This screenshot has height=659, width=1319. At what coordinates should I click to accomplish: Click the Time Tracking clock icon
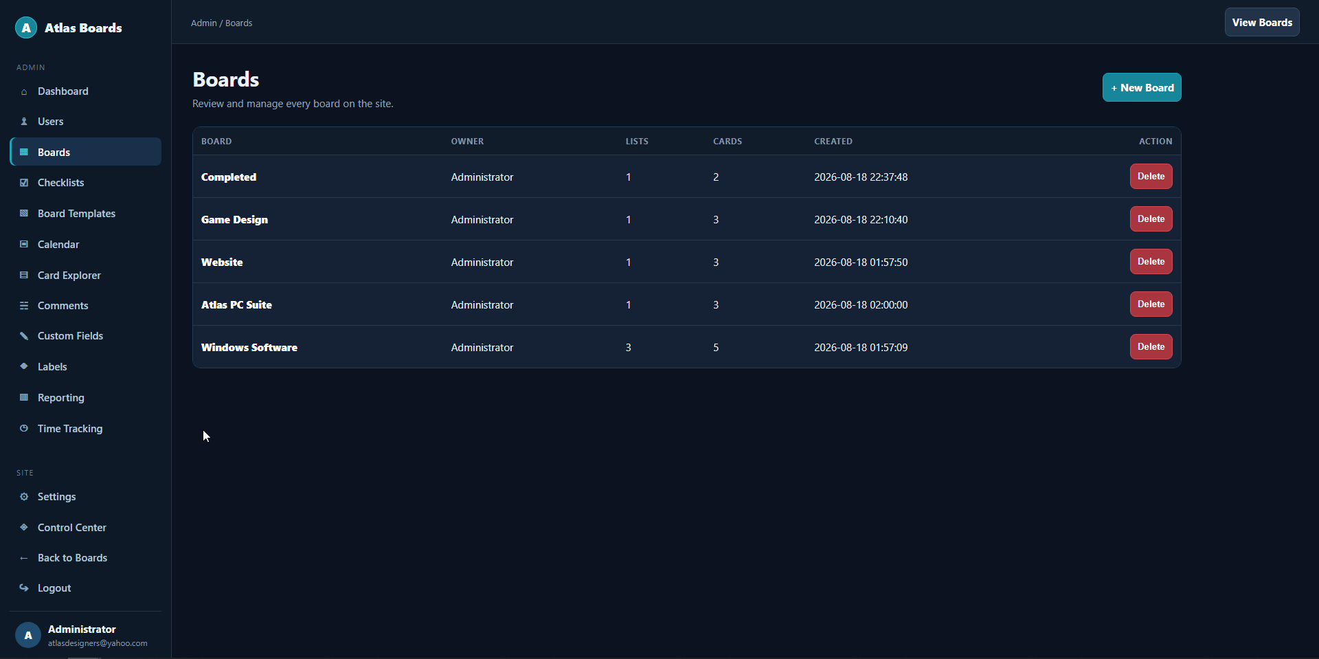pyautogui.click(x=24, y=428)
